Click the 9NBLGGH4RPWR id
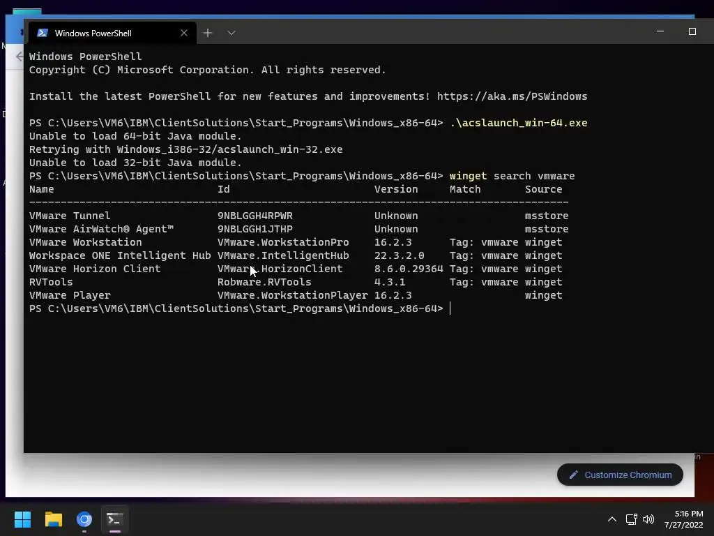 255,216
